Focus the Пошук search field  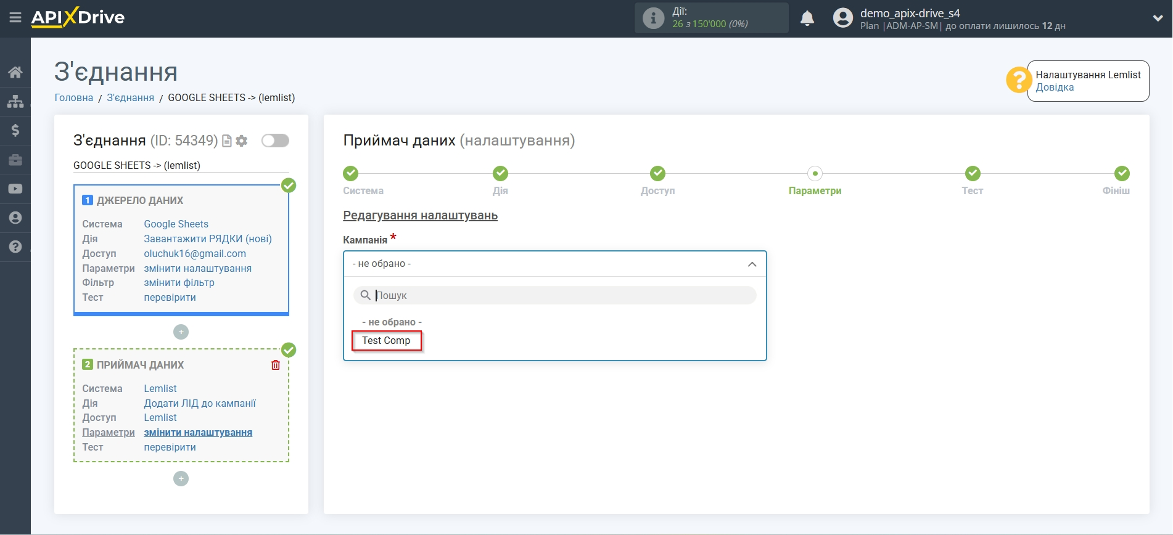tap(554, 295)
